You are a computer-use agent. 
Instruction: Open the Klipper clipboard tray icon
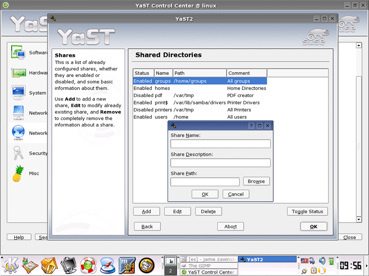314,270
